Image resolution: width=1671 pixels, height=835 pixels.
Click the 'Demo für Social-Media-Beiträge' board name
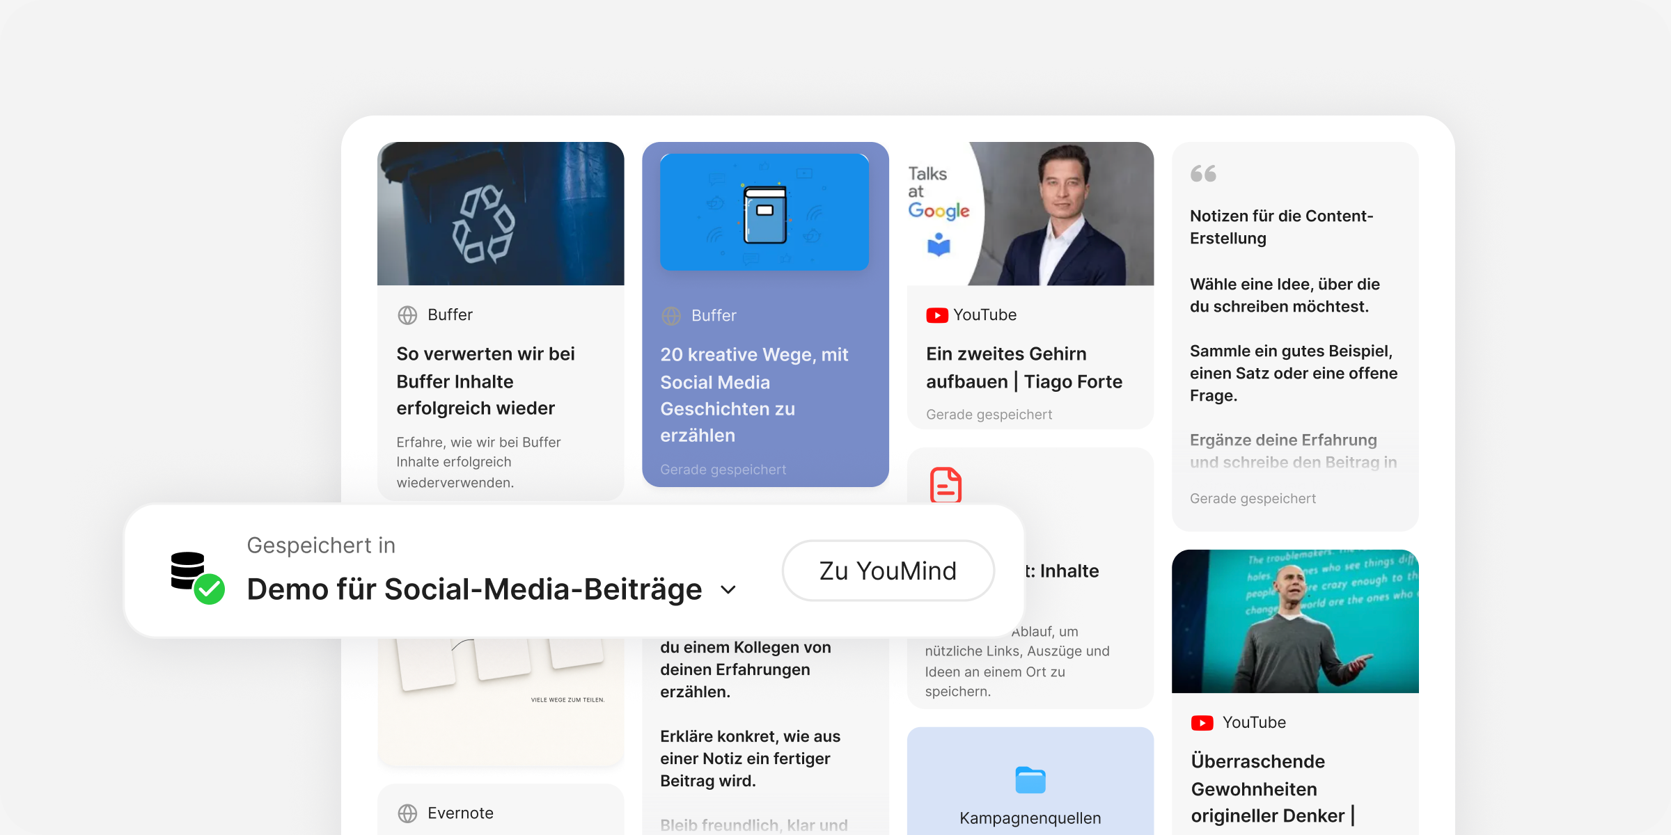coord(474,589)
